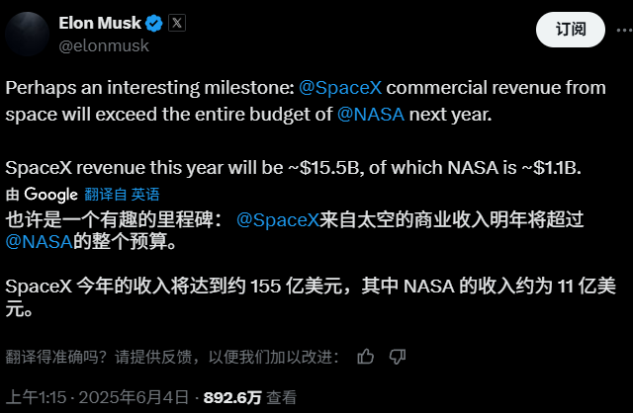This screenshot has height=413, width=633.
Task: Click the 订阅 subscribe button
Action: (x=570, y=31)
